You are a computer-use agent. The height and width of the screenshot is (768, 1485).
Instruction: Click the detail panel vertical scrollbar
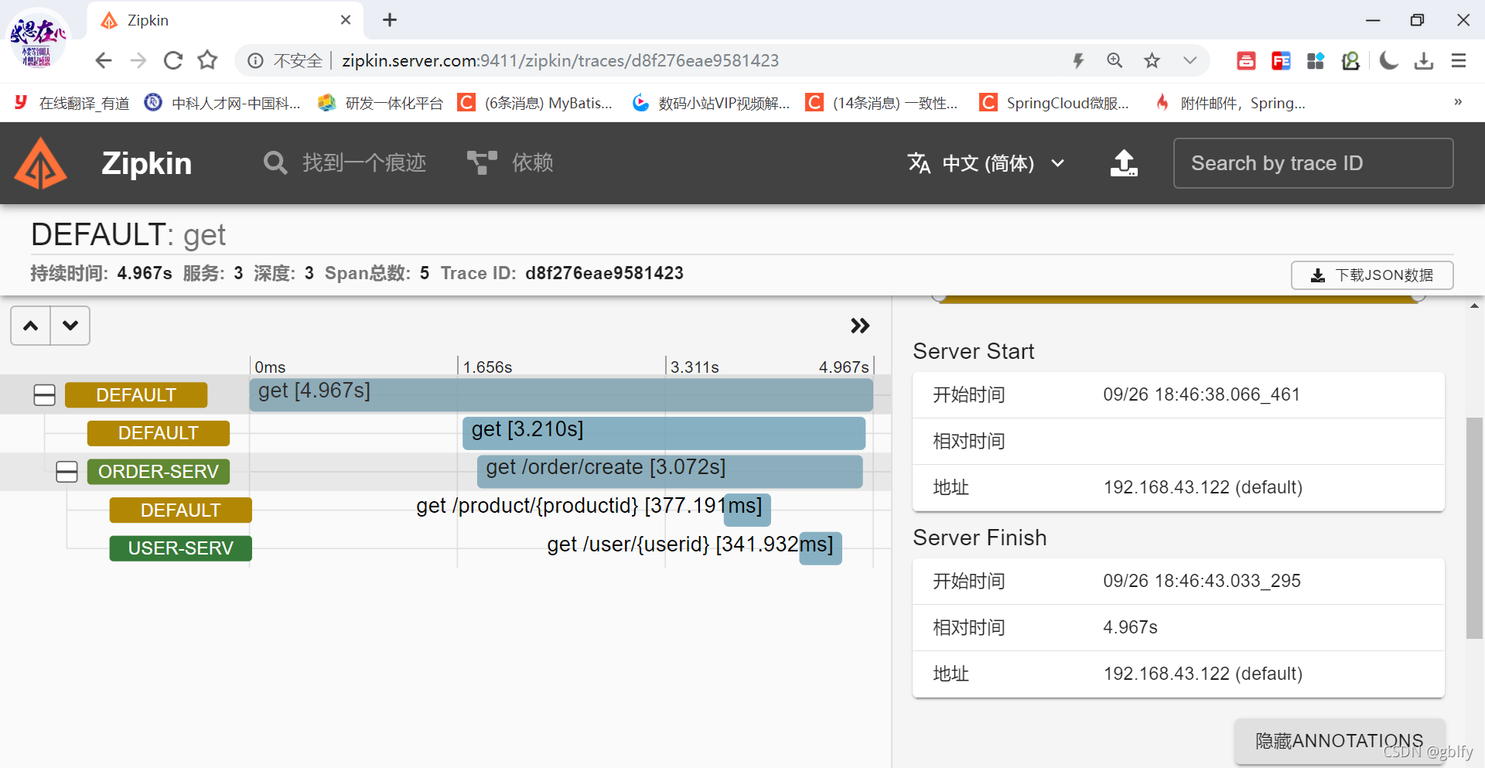coord(1475,528)
